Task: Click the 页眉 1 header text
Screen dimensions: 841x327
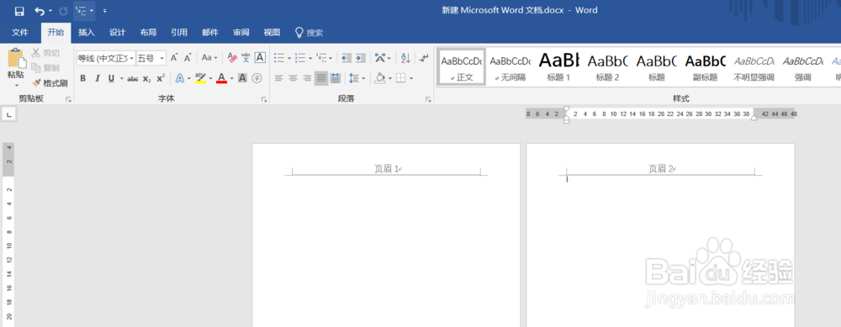Action: (387, 169)
